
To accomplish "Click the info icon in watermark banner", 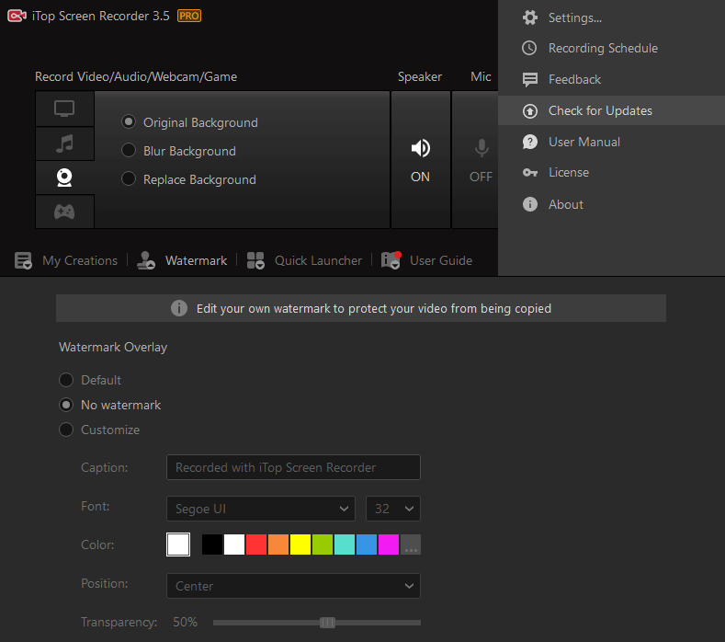I will [x=179, y=308].
